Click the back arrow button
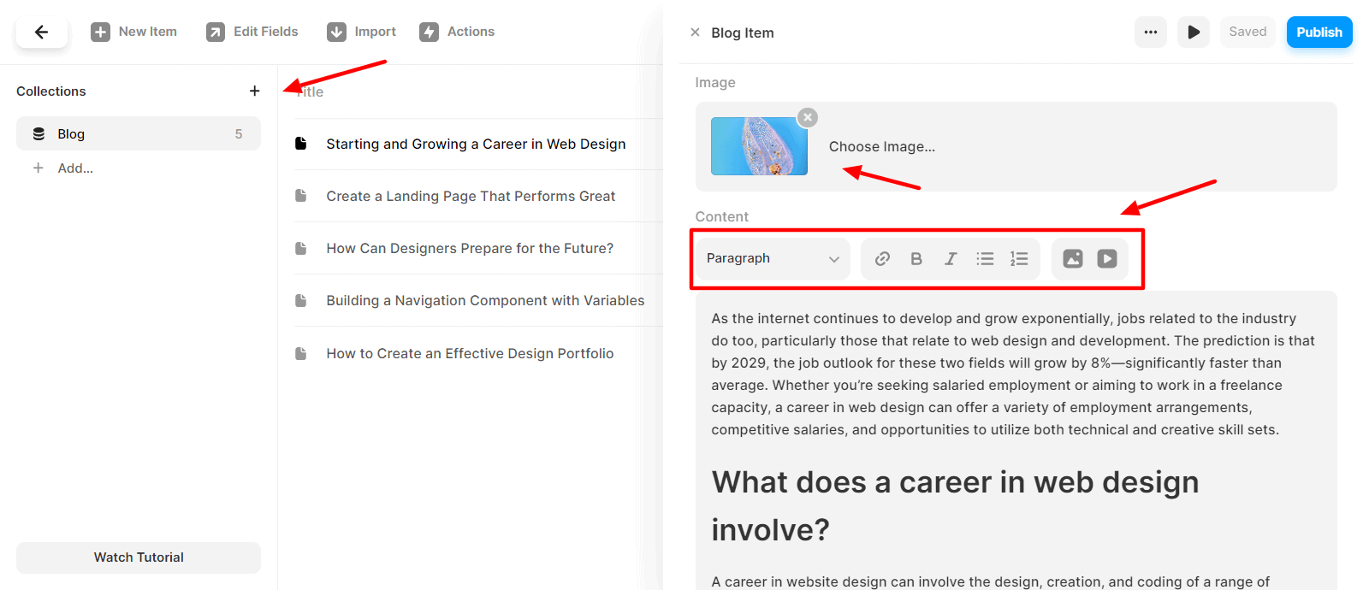 coord(41,32)
